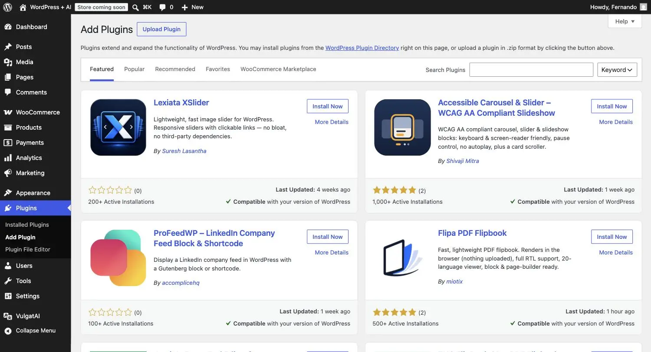Image resolution: width=651 pixels, height=352 pixels.
Task: Click the WordPress logo icon
Action: [8, 7]
